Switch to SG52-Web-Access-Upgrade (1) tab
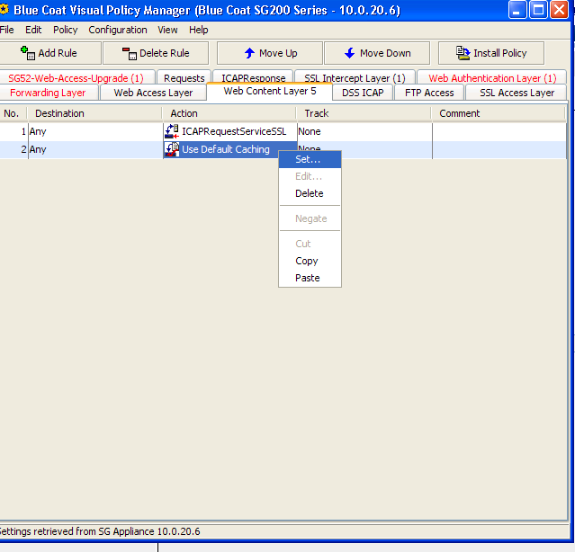575x552 pixels. (x=76, y=78)
